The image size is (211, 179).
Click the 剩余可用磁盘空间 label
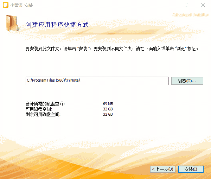(x=43, y=114)
